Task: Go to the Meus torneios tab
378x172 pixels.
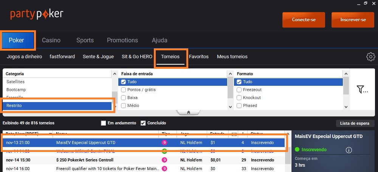Action: tap(232, 57)
